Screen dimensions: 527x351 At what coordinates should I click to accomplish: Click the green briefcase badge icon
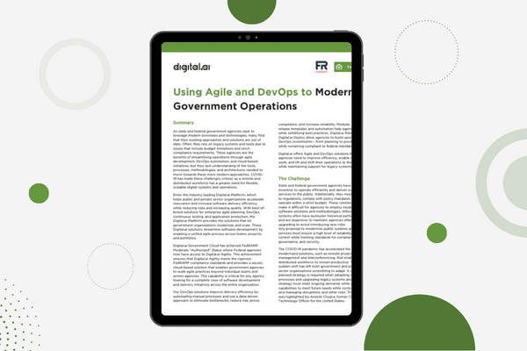point(339,67)
